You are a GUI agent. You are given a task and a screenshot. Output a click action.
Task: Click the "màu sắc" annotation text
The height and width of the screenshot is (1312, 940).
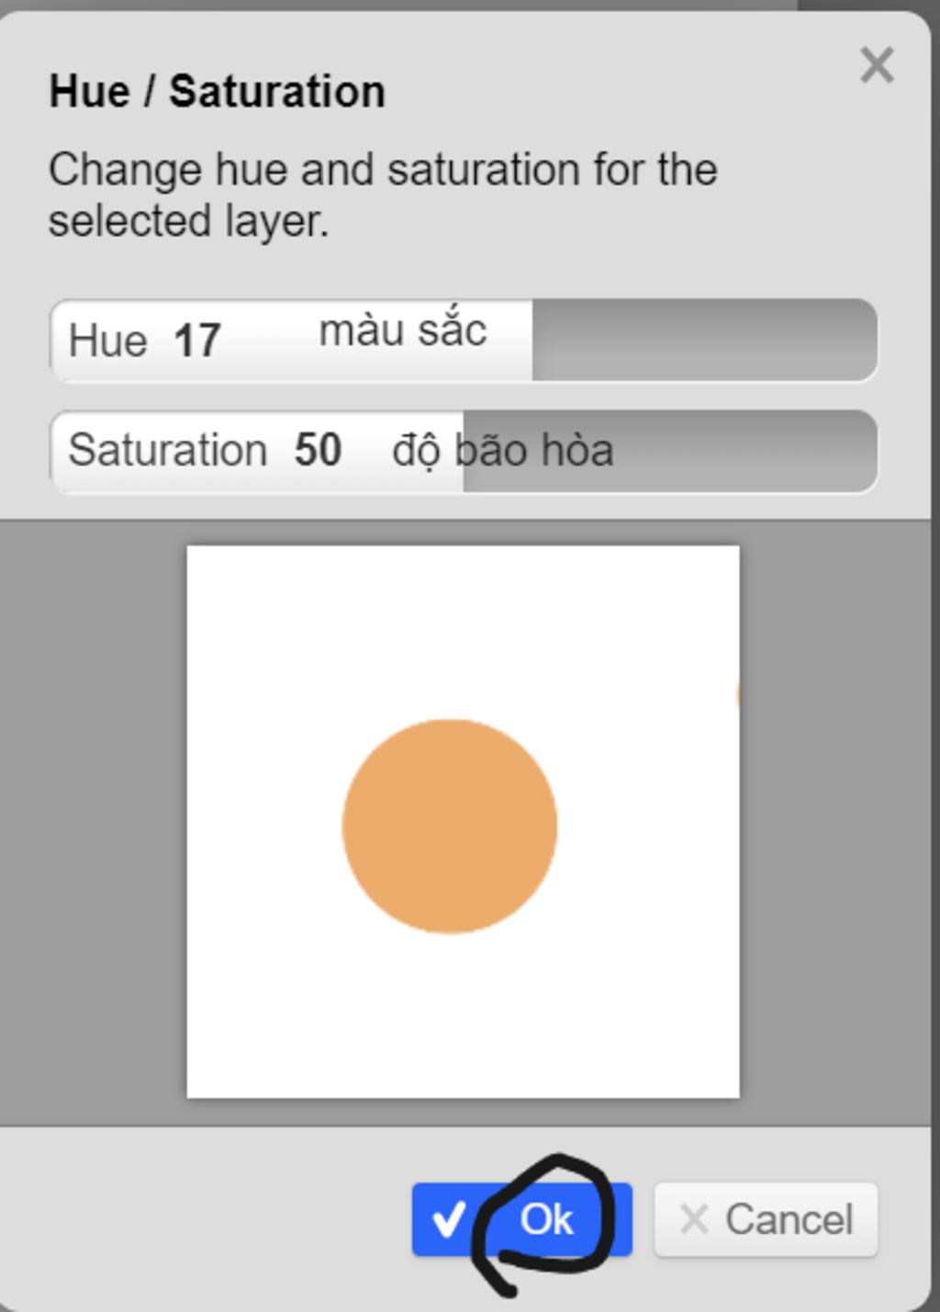tap(402, 331)
